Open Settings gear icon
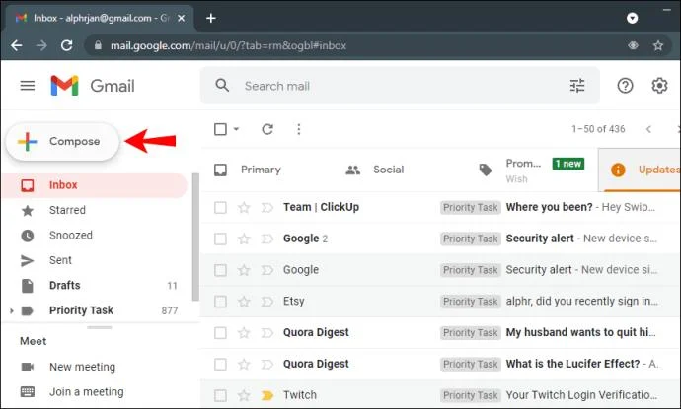 tap(659, 86)
